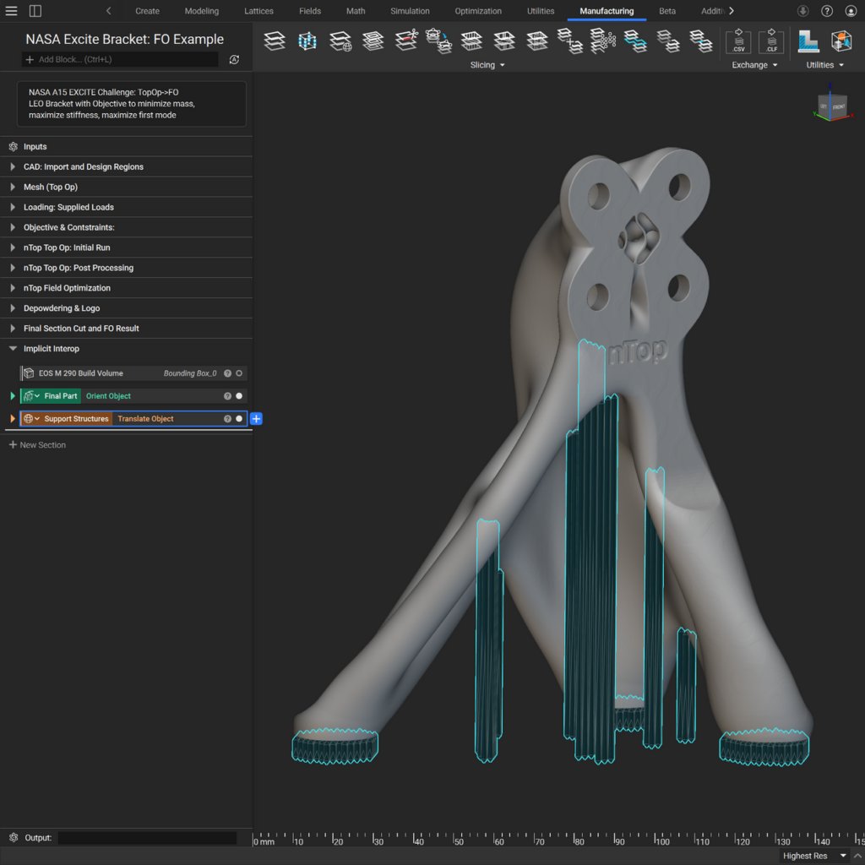
Task: Switch to the Modeling tab
Action: (201, 11)
